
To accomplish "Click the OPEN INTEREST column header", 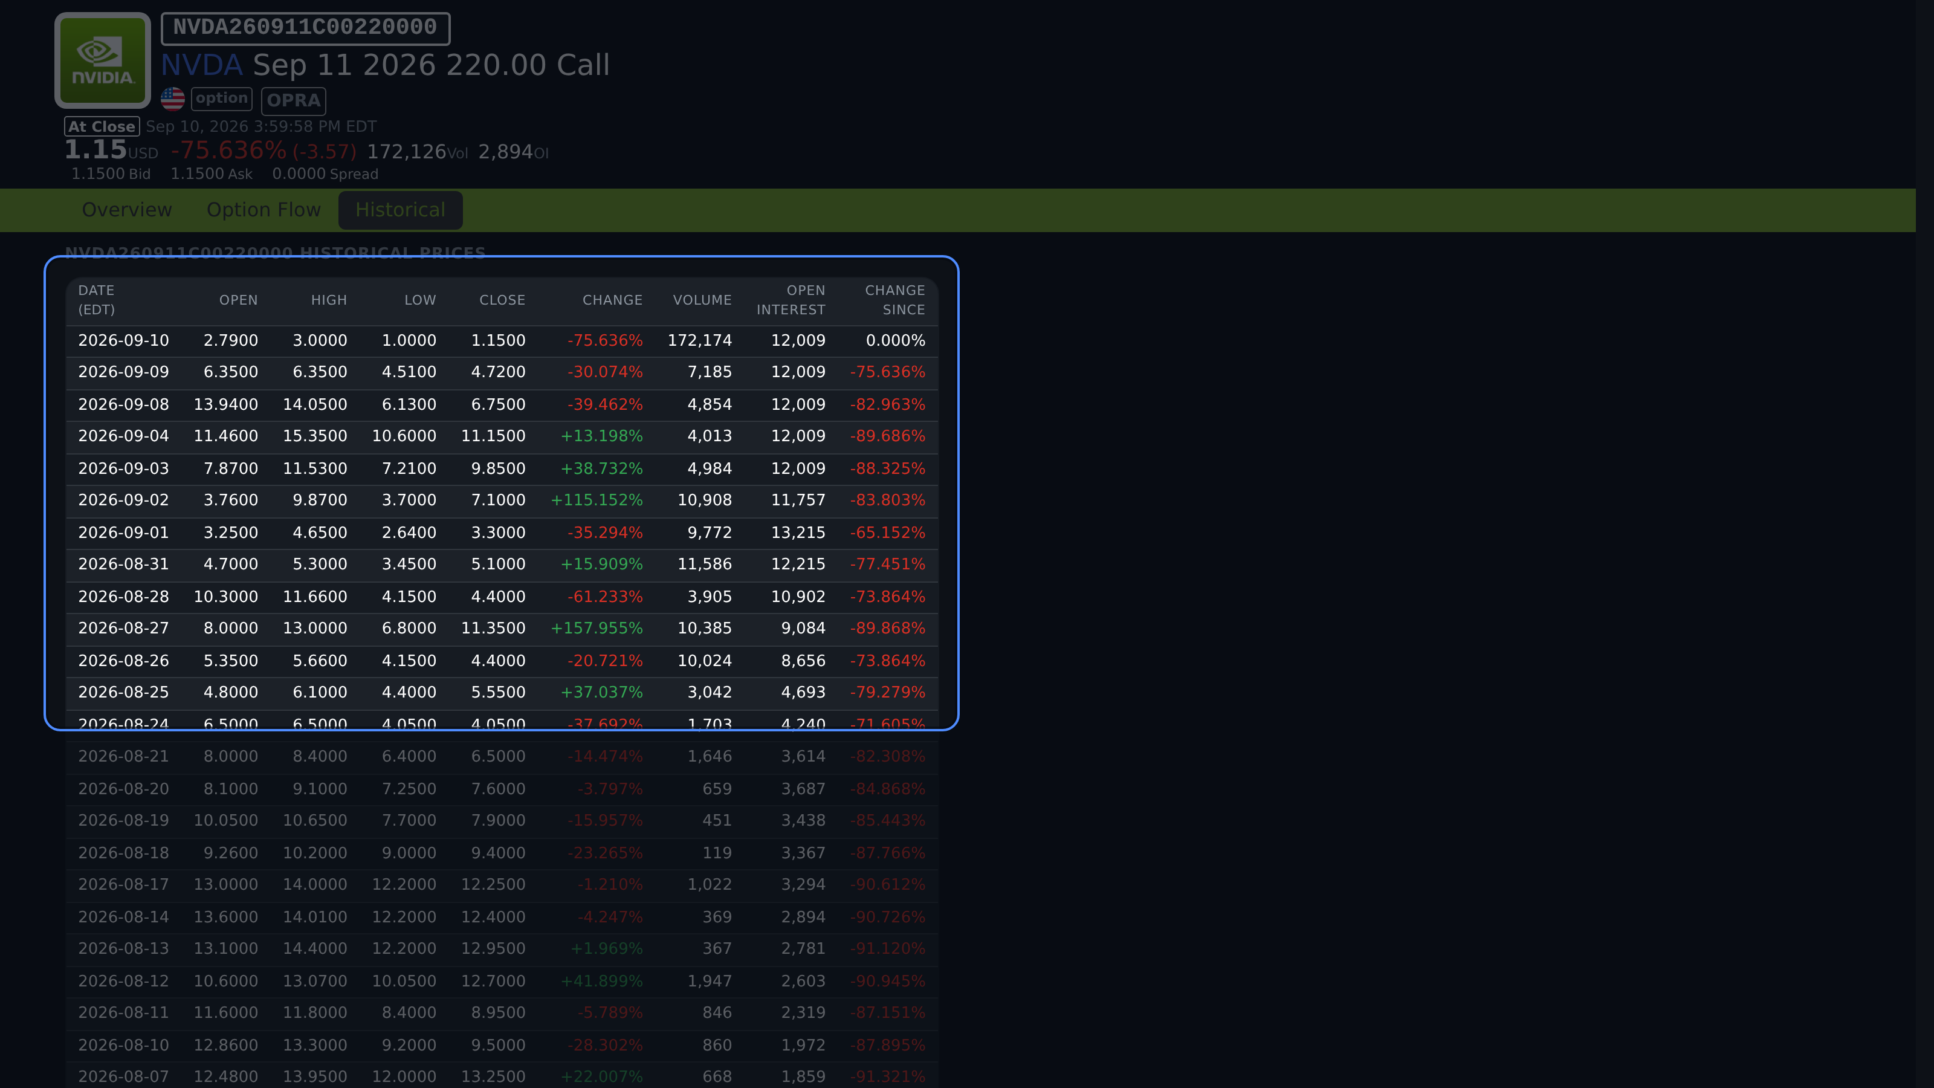I will (791, 300).
